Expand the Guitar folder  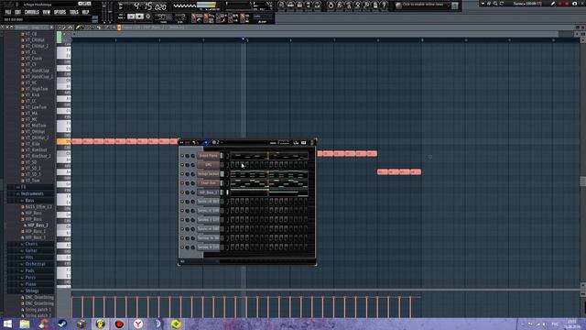click(x=31, y=250)
